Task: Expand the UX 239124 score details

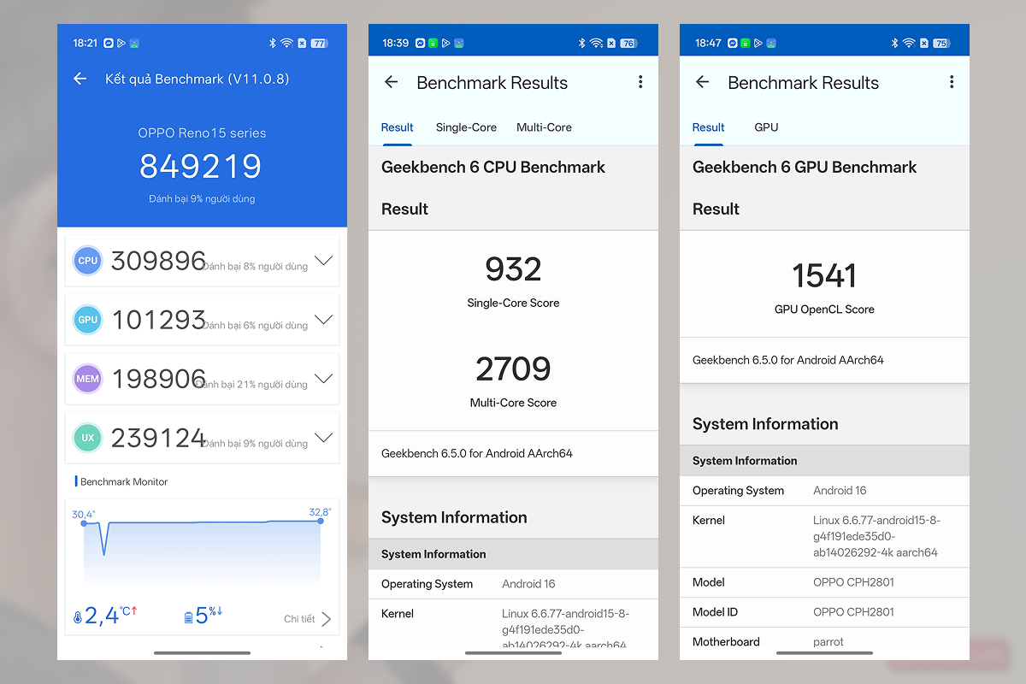Action: click(x=323, y=437)
